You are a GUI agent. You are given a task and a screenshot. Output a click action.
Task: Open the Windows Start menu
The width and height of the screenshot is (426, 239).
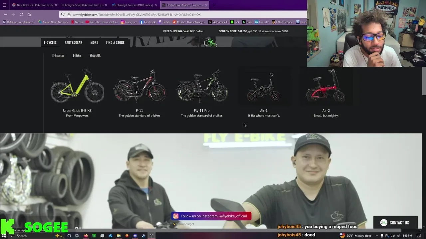click(x=4, y=236)
